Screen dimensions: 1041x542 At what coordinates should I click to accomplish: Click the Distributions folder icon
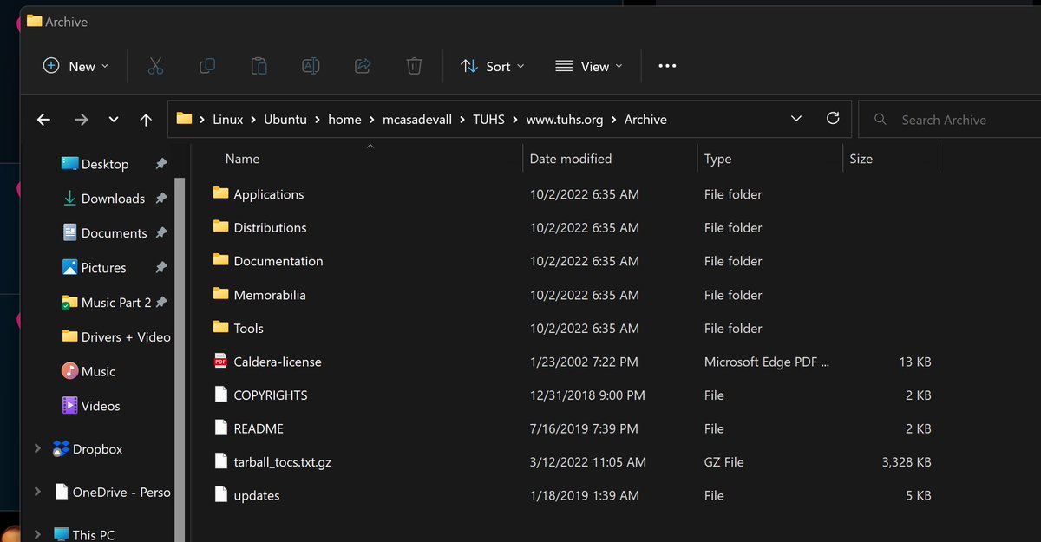tap(220, 227)
